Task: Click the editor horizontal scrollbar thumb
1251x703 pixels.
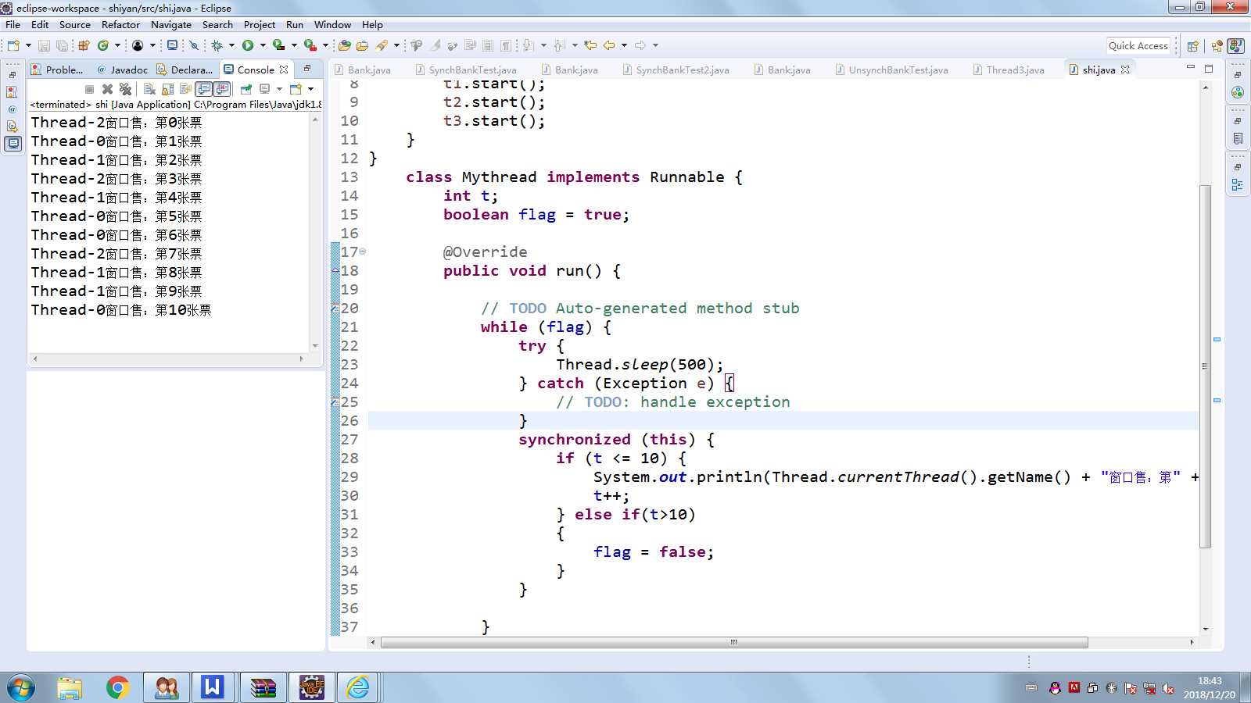Action: (733, 642)
